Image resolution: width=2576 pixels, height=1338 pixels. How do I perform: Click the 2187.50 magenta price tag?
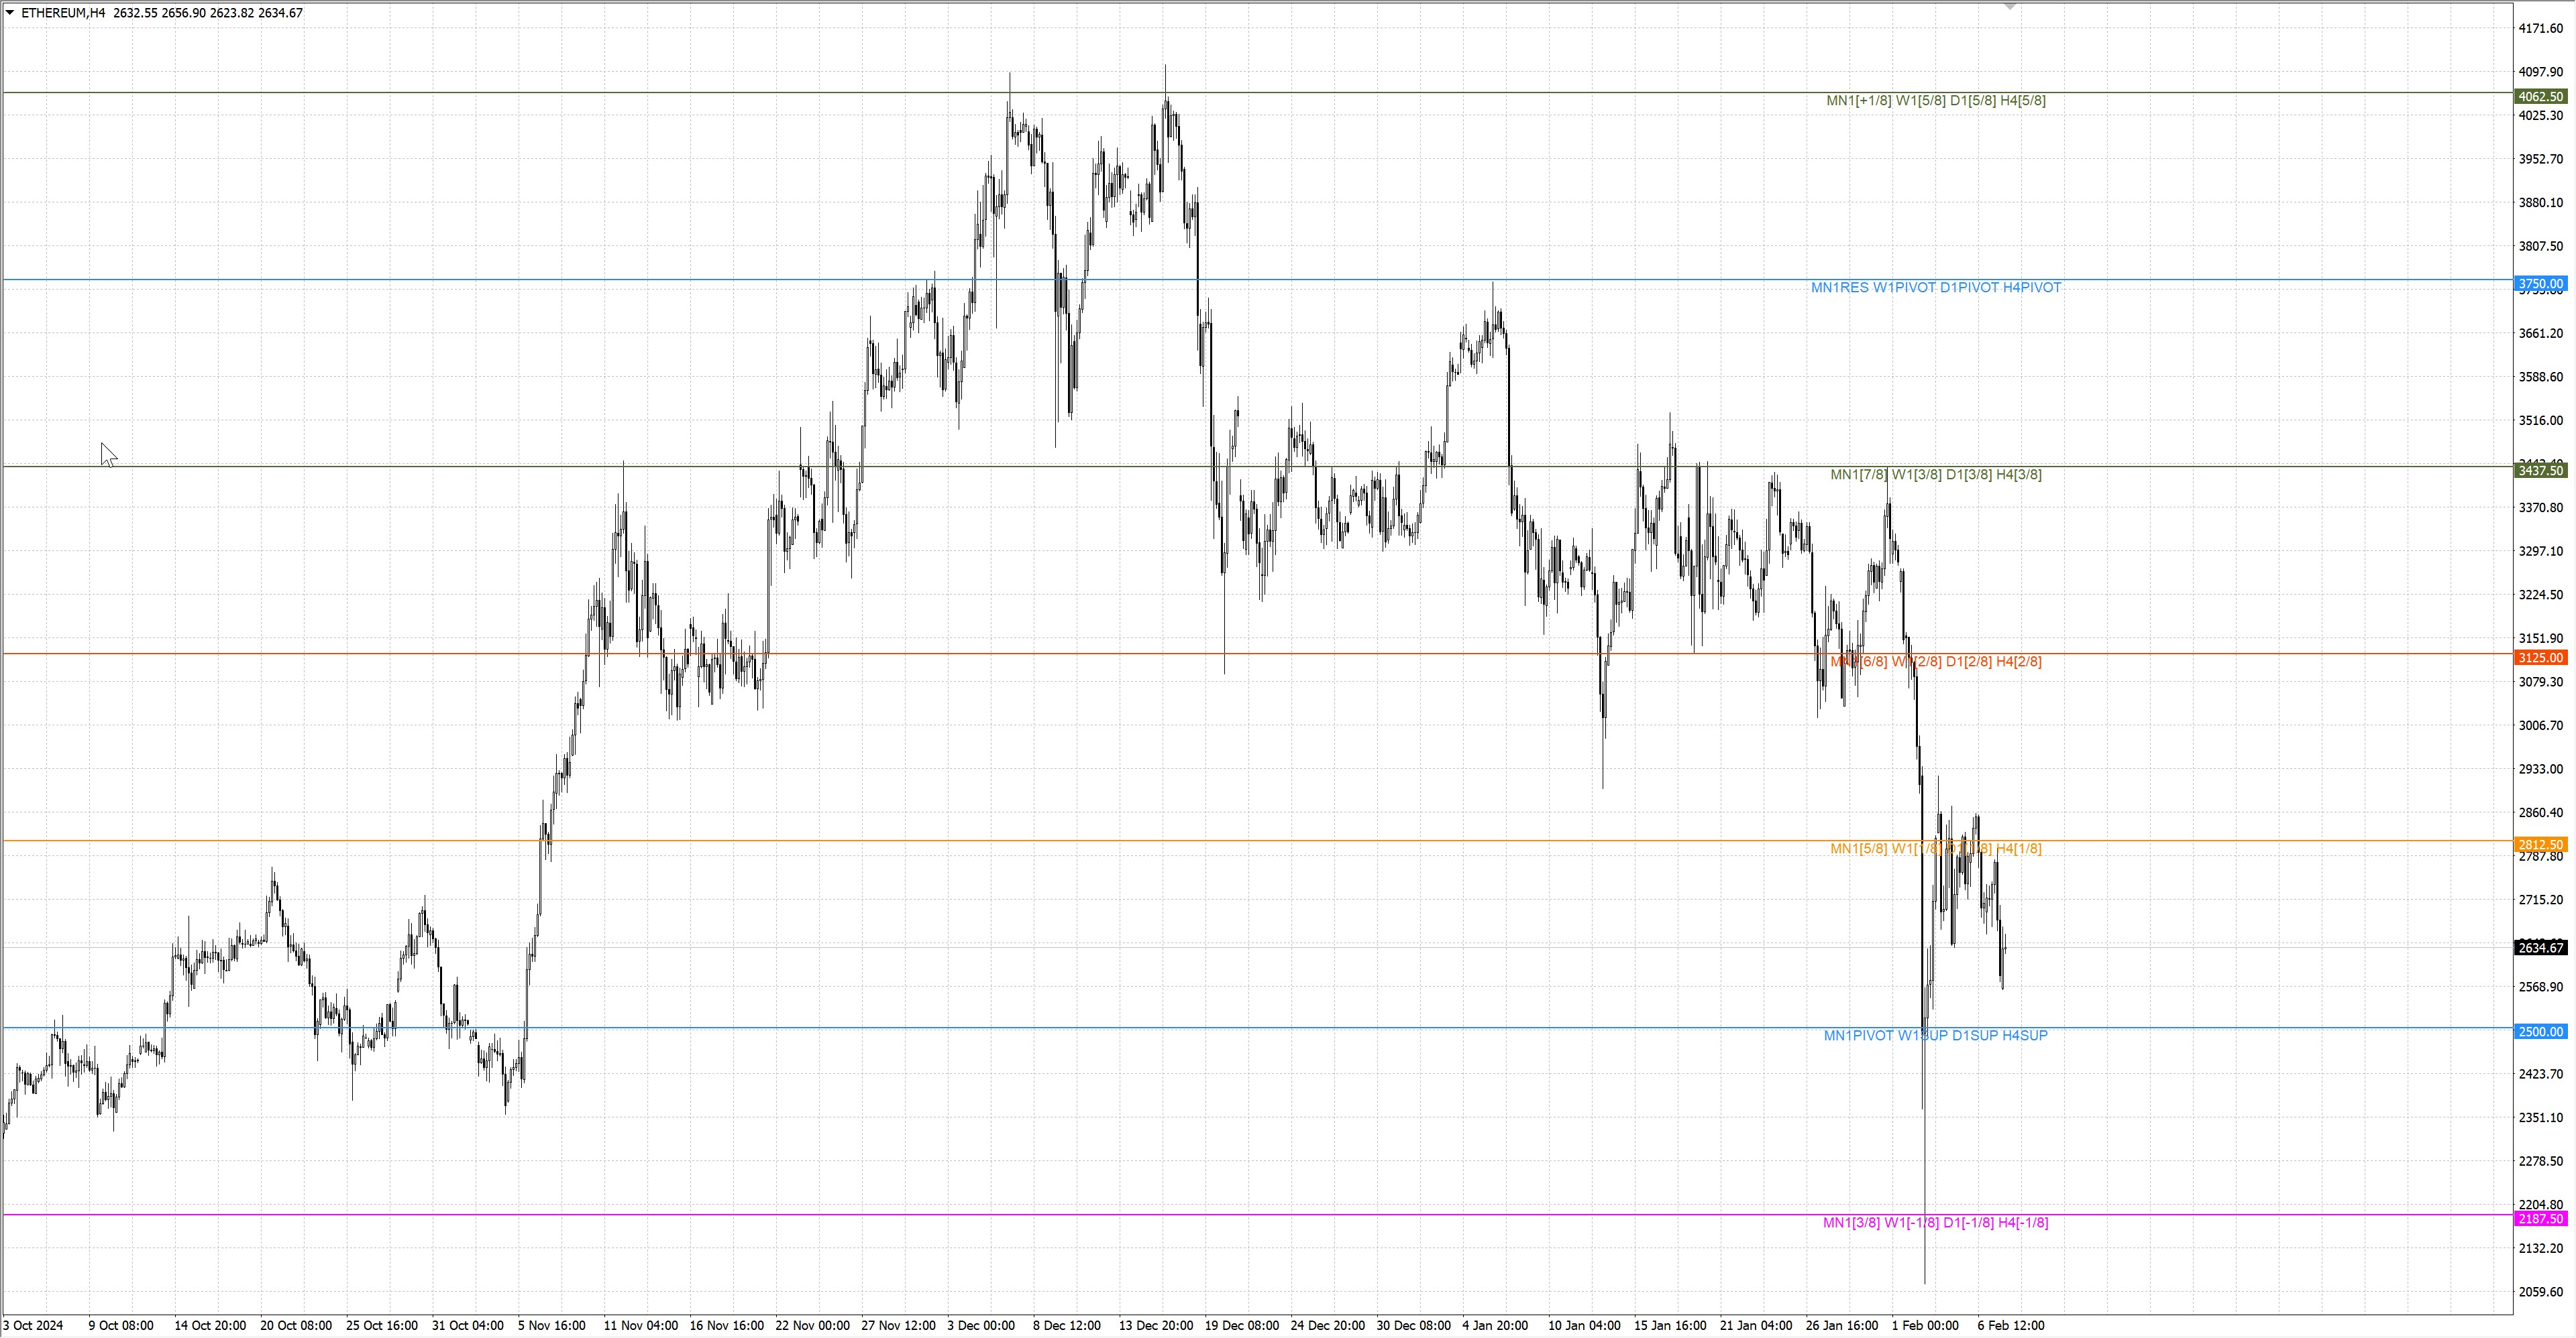pos(2540,1219)
